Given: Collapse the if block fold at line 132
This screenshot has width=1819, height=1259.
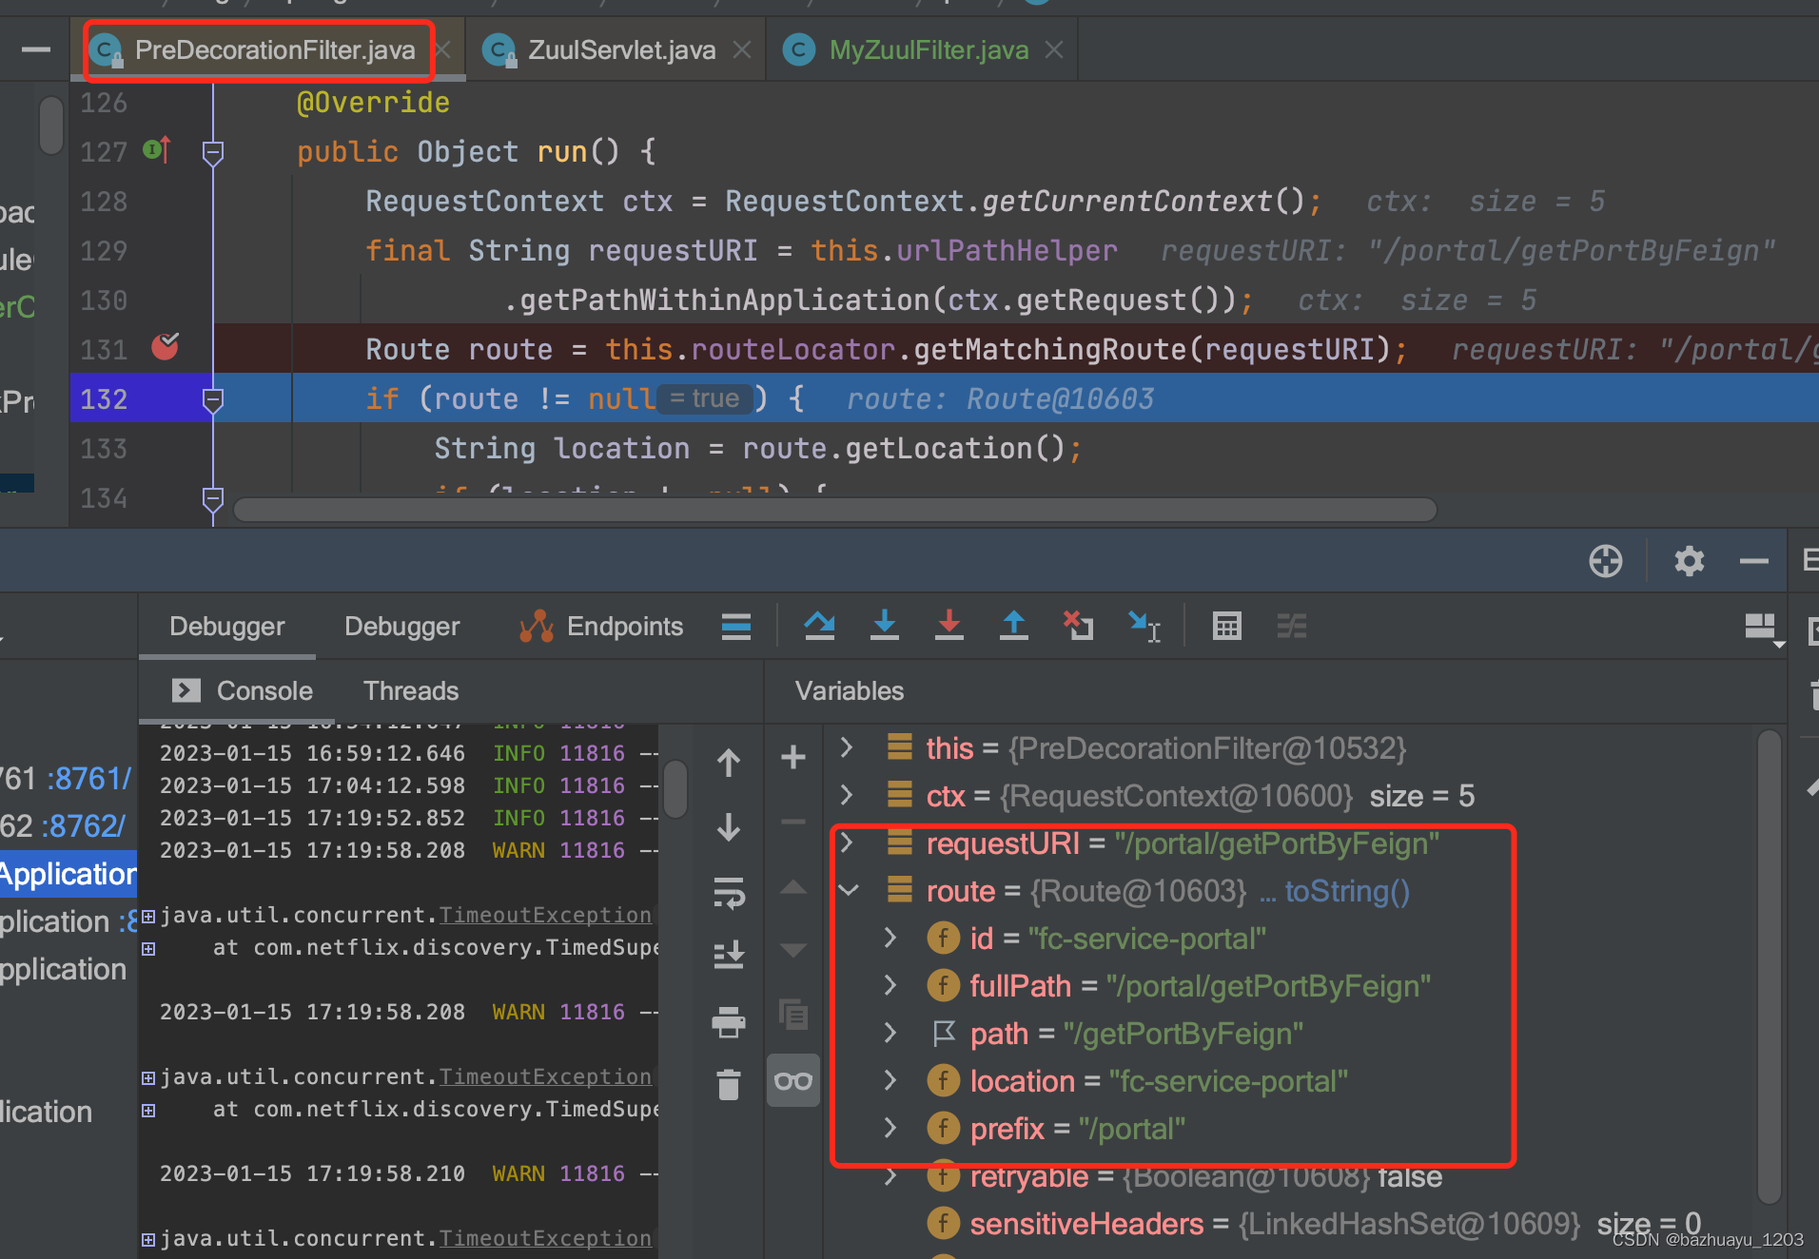Looking at the screenshot, I should 213,400.
